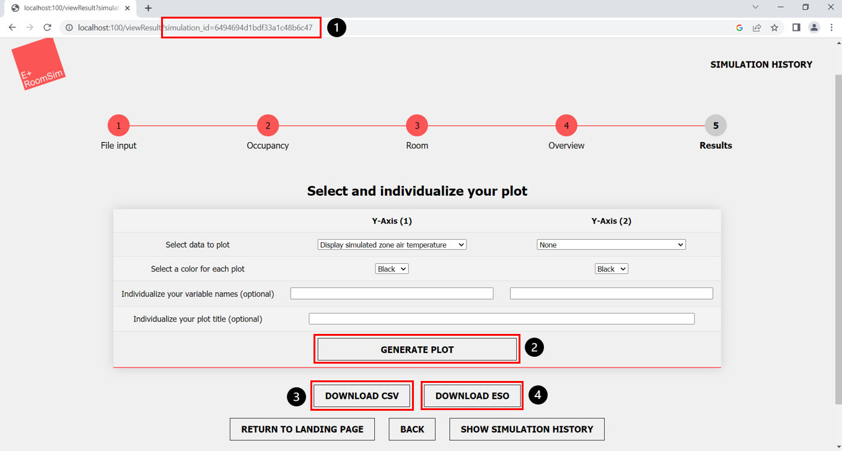Screen dimensions: 842x451
Task: Go to step 1 File input
Action: pos(118,126)
